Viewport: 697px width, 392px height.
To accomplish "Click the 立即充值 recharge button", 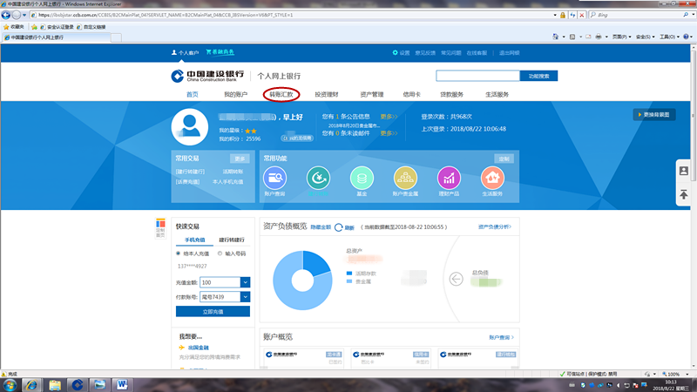I will 213,311.
